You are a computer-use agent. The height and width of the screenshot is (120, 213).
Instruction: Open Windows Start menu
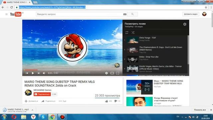[x=4, y=117]
